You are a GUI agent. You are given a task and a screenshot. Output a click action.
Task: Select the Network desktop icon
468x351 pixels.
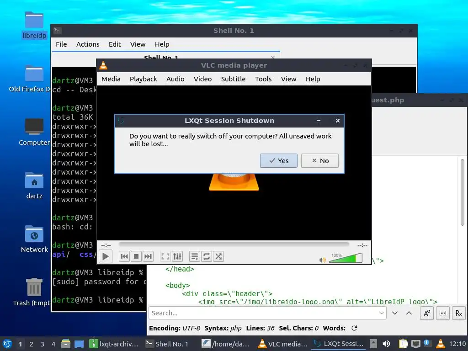34,239
